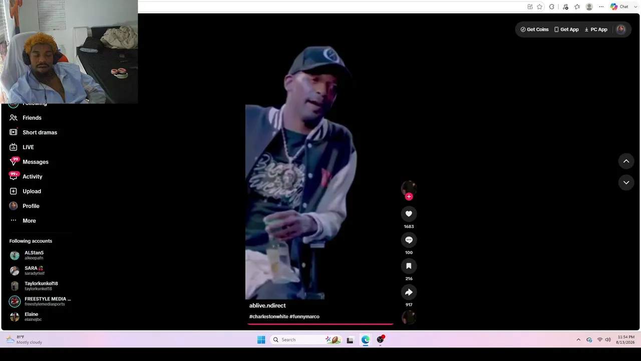Open Messages in the sidebar
The image size is (641, 361).
click(x=36, y=162)
